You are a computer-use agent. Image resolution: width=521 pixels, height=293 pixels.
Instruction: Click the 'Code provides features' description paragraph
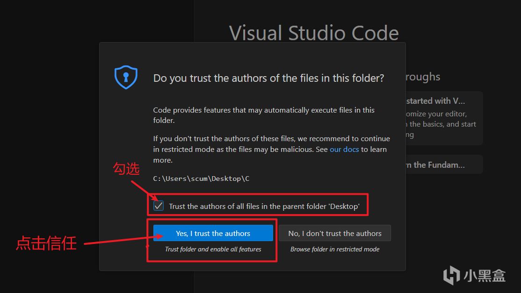[264, 115]
